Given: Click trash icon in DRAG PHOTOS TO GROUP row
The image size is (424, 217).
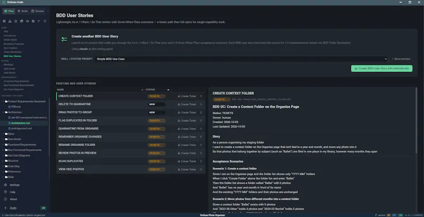Looking at the screenshot, I should click(x=201, y=113).
